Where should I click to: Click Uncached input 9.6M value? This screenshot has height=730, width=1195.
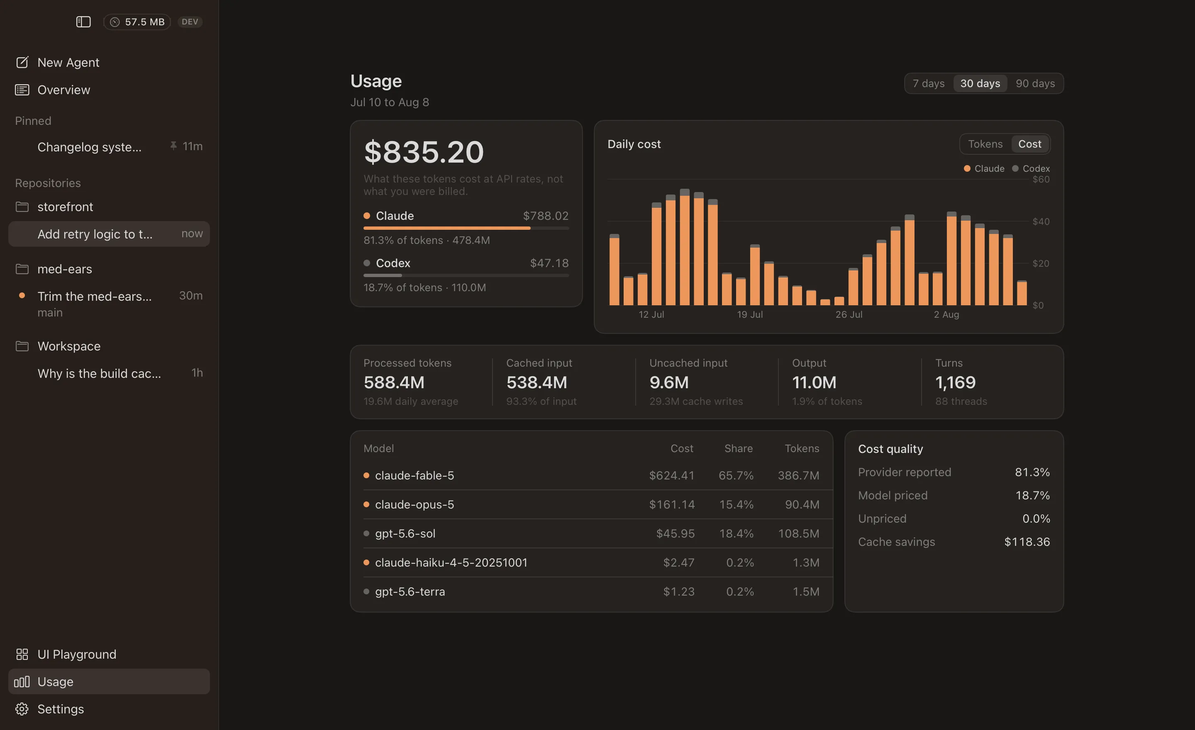pyautogui.click(x=669, y=382)
